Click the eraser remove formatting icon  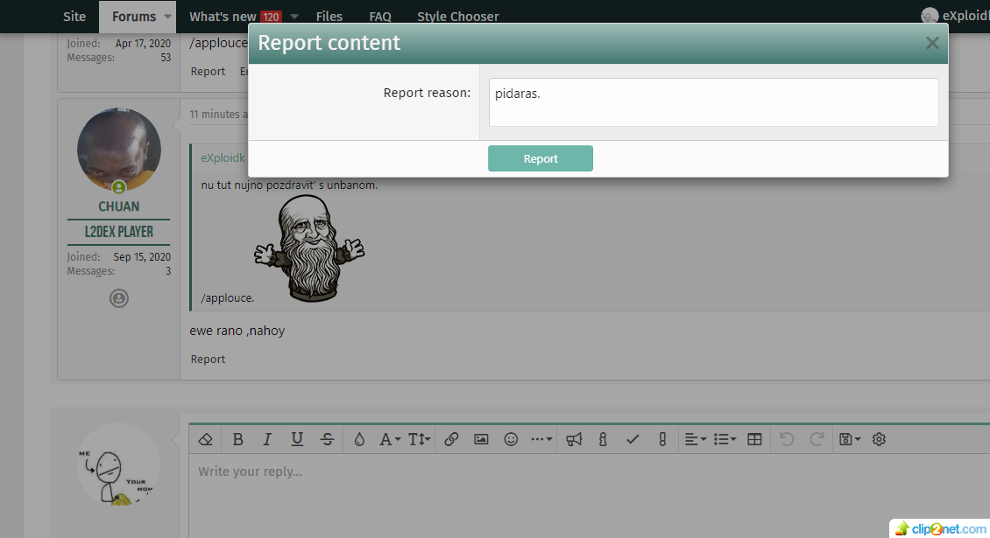pyautogui.click(x=206, y=439)
